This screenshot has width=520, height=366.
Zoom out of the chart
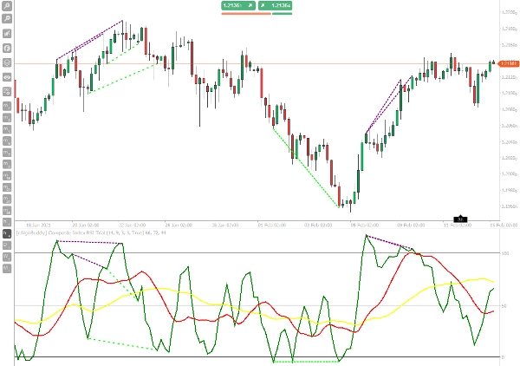pos(7,18)
